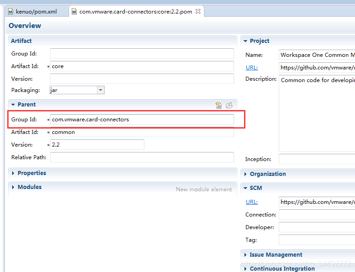355x272 pixels.
Task: Select the com.vmware.card-connectors:core:2.2.pom tab
Action: (135, 12)
